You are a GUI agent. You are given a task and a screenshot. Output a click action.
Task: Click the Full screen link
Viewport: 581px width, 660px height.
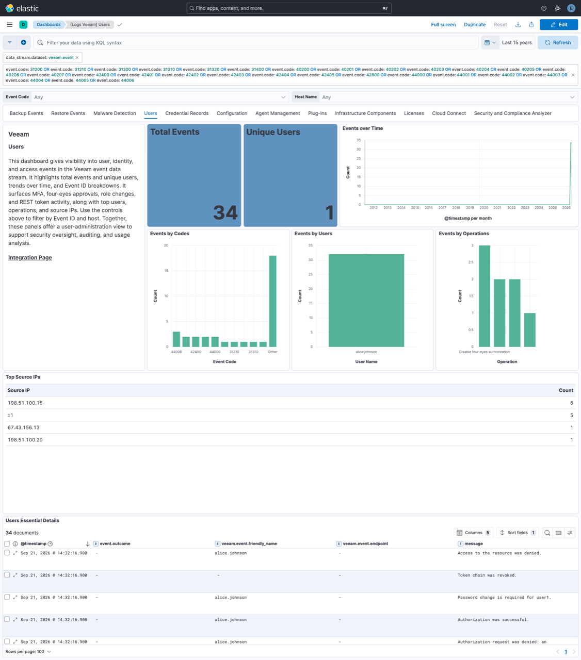(443, 25)
